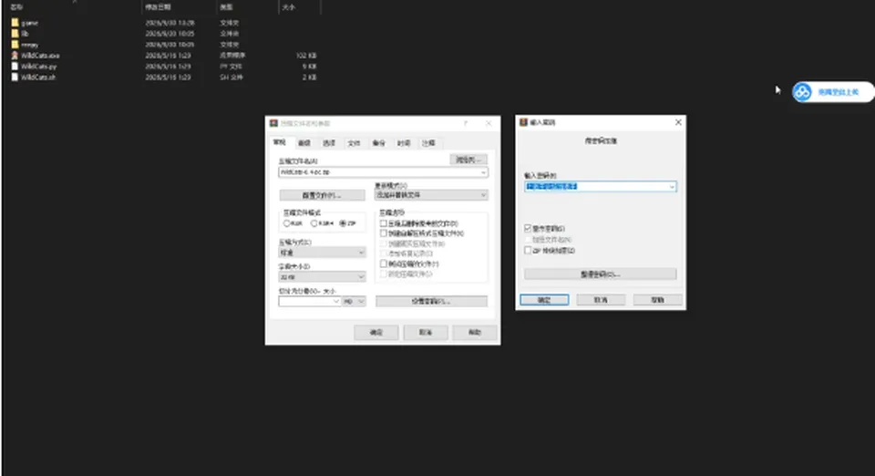Viewport: 875px width, 476px height.
Task: Select the "renpy" folder name
Action: tap(29, 45)
